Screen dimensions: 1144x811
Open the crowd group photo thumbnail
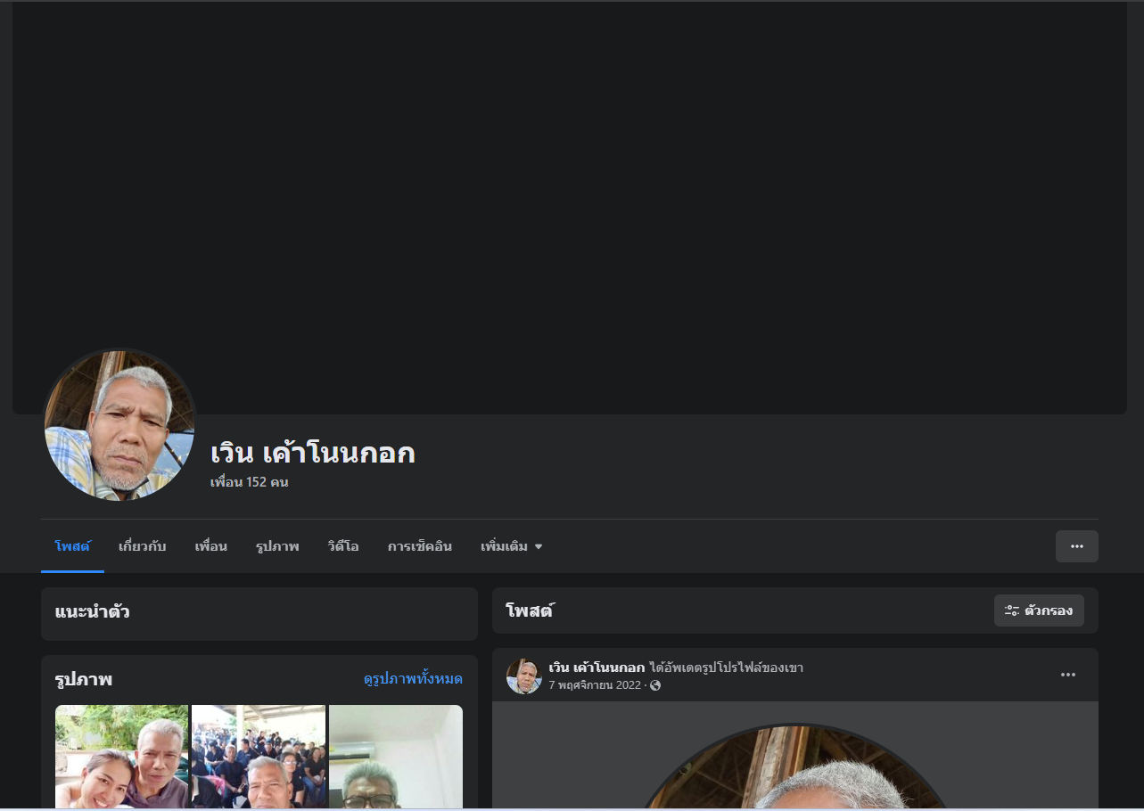(259, 757)
